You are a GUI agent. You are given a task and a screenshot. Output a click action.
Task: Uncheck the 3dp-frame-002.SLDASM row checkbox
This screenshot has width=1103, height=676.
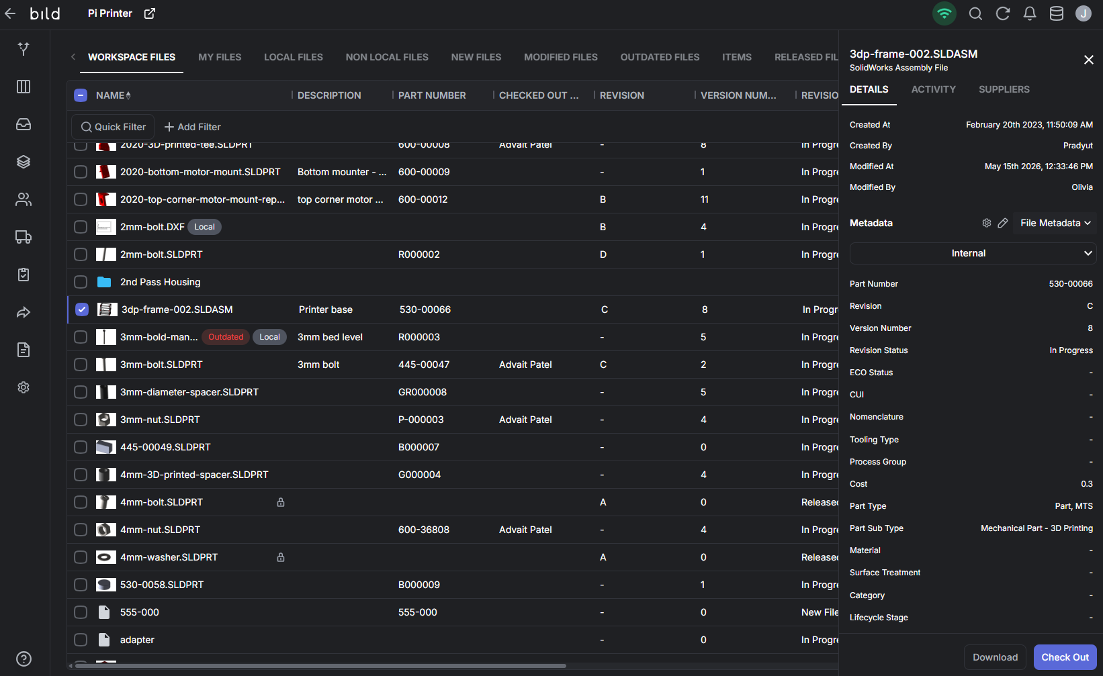82,309
